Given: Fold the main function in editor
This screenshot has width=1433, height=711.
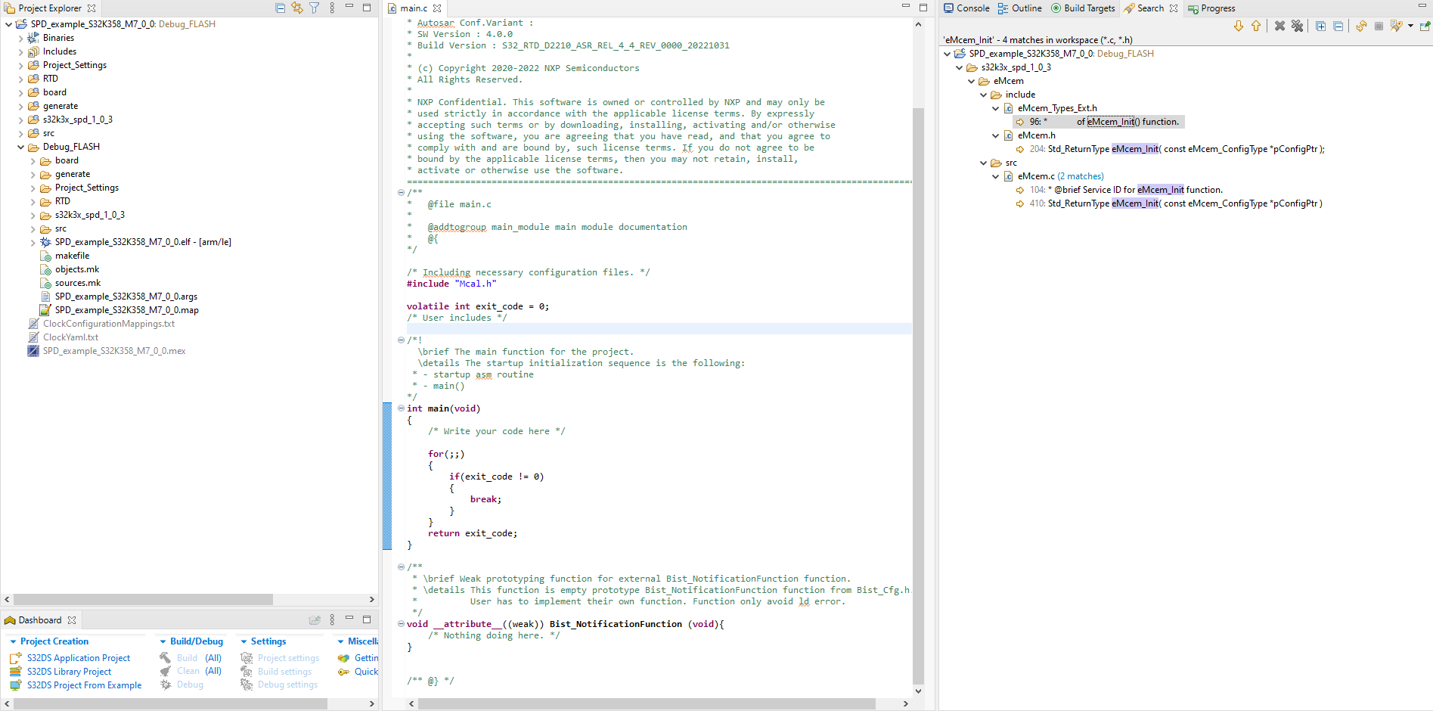Looking at the screenshot, I should pos(401,408).
